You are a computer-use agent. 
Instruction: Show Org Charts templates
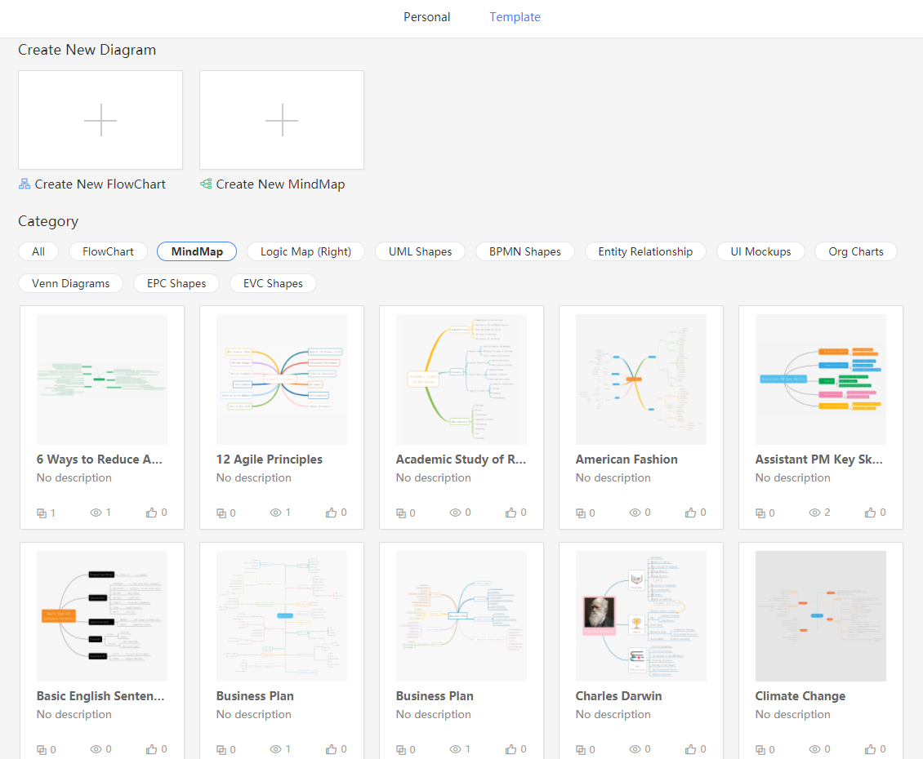point(856,251)
